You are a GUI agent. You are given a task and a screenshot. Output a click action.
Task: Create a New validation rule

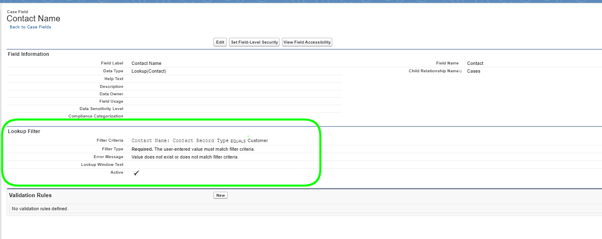tap(220, 195)
